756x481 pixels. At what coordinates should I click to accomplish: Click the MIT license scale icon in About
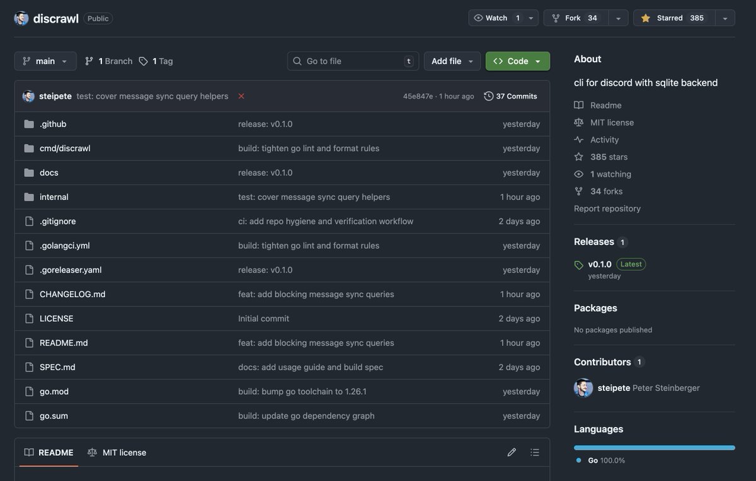click(x=579, y=122)
